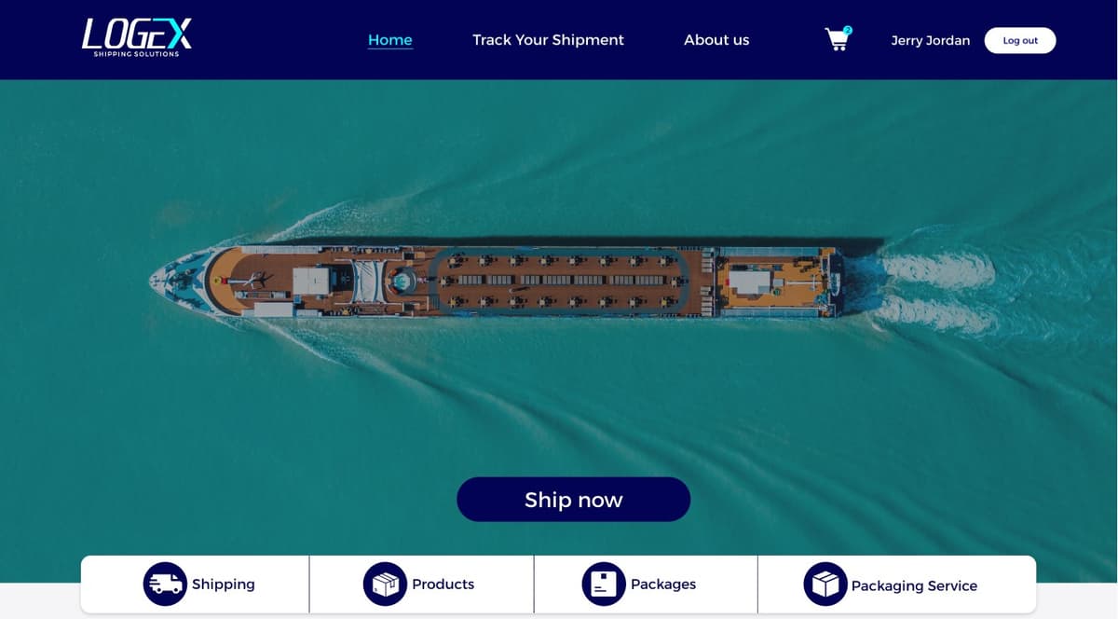Click the LogeX logo
Viewport: 1118px width, 619px height.
pyautogui.click(x=137, y=37)
